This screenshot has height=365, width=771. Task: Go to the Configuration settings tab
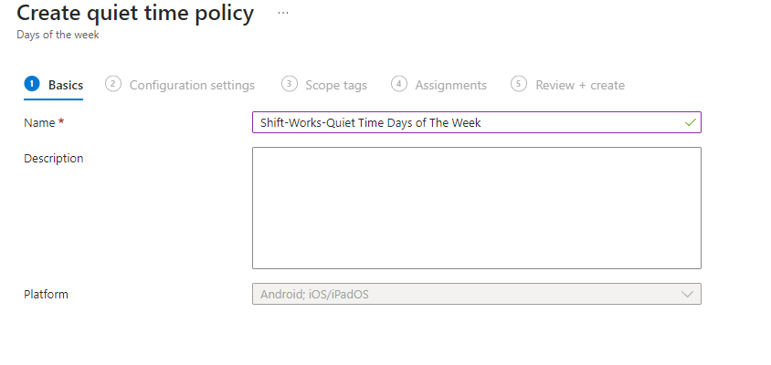pos(192,85)
